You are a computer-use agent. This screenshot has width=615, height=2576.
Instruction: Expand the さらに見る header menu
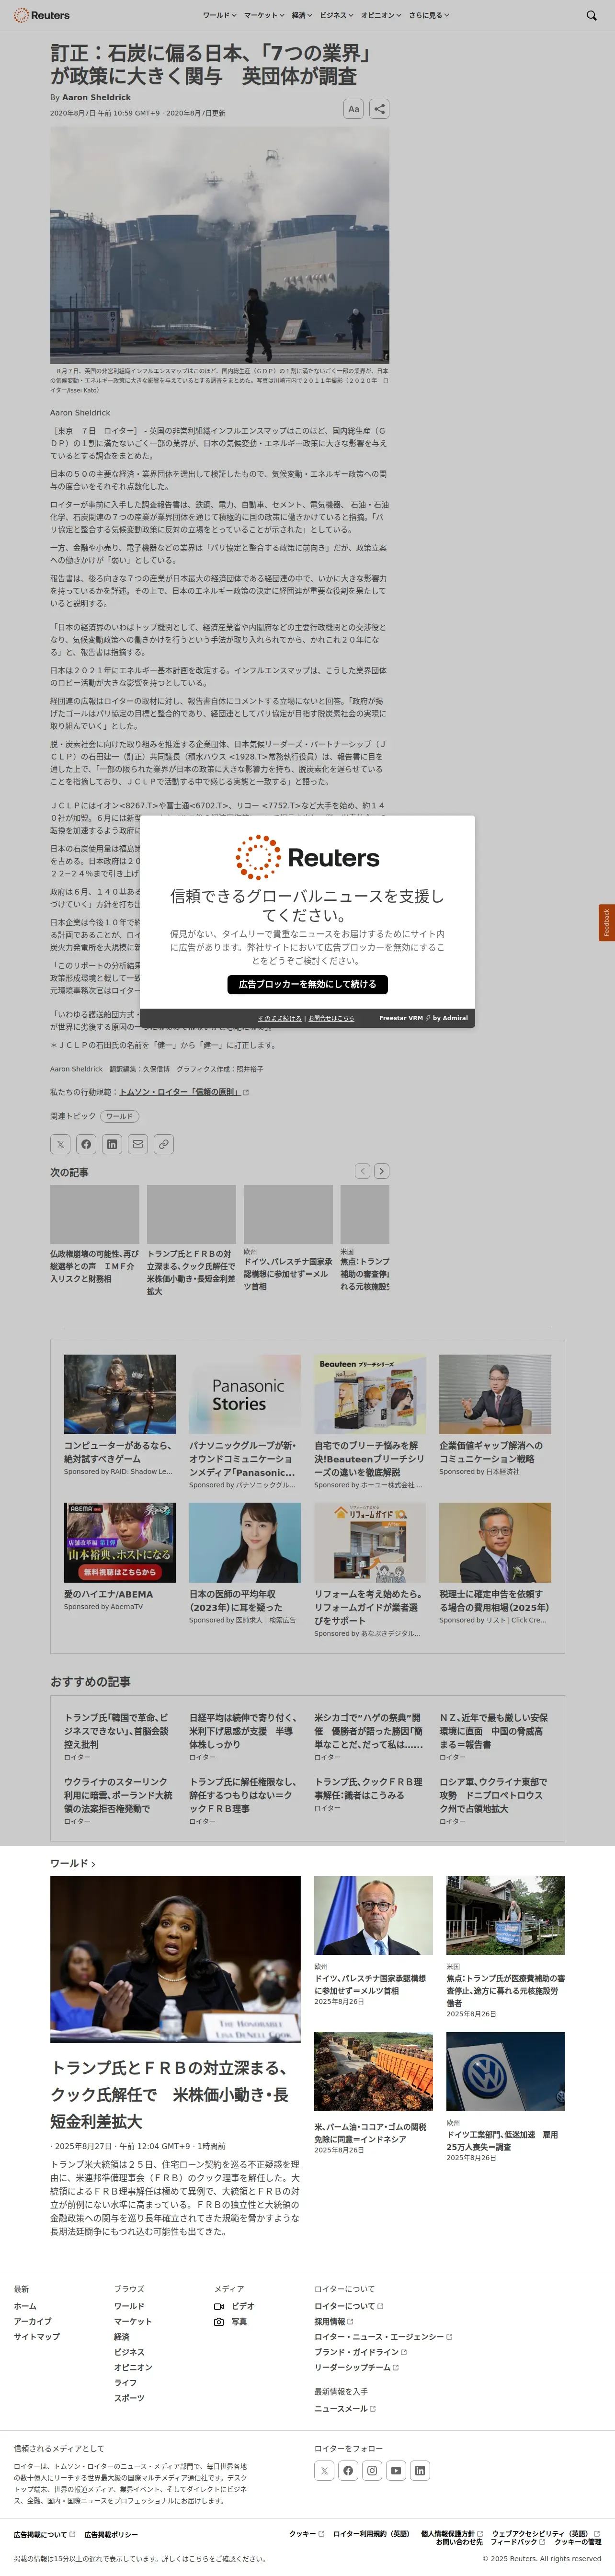[428, 16]
